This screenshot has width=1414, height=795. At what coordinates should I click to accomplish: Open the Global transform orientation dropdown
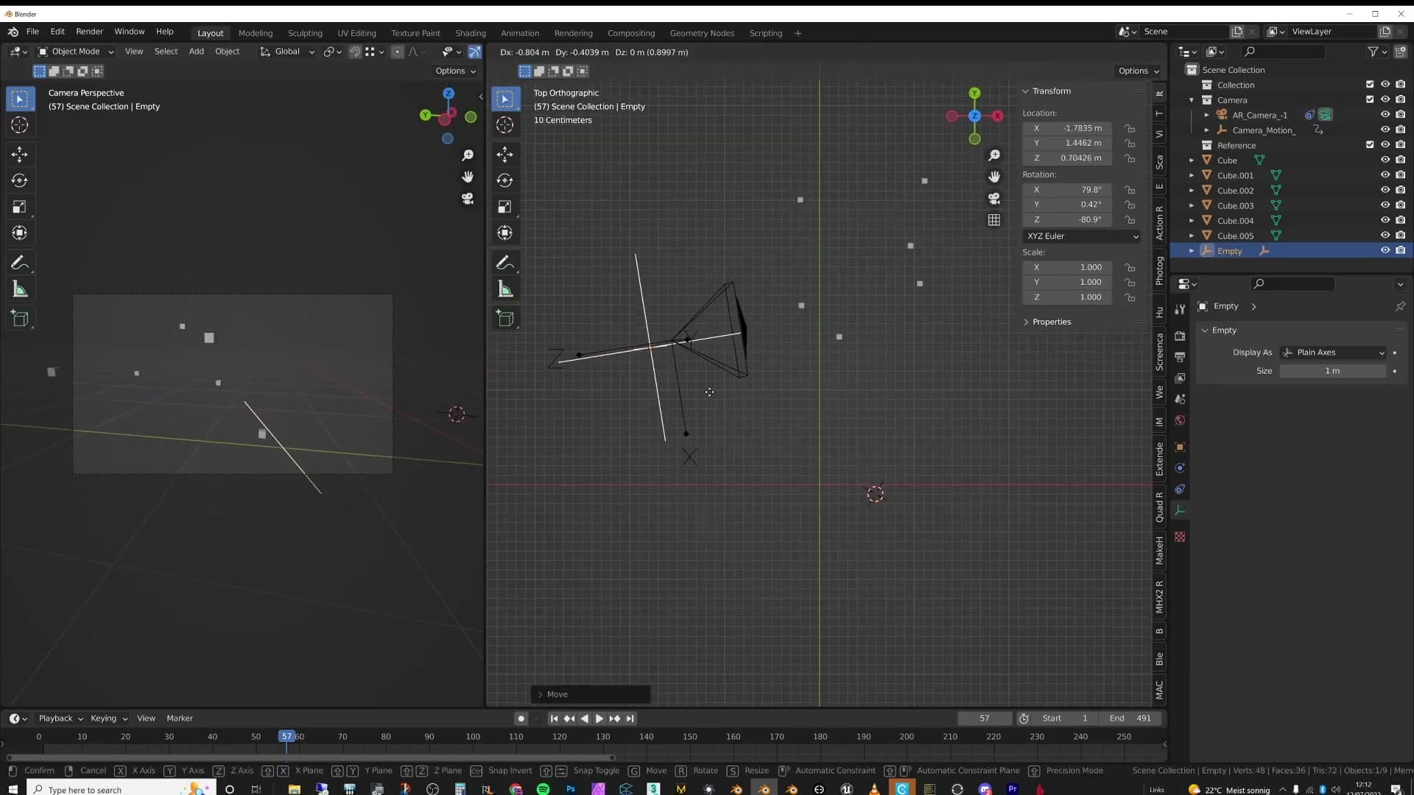click(287, 52)
